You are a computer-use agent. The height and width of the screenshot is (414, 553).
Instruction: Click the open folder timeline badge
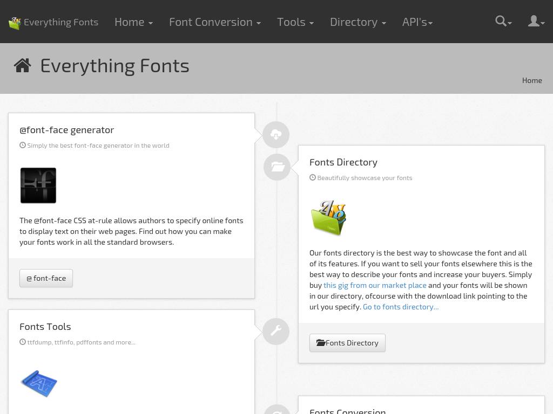(x=277, y=167)
